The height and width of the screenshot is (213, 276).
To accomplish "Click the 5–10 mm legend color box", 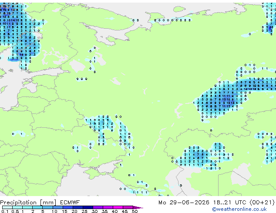I will click(x=47, y=207).
